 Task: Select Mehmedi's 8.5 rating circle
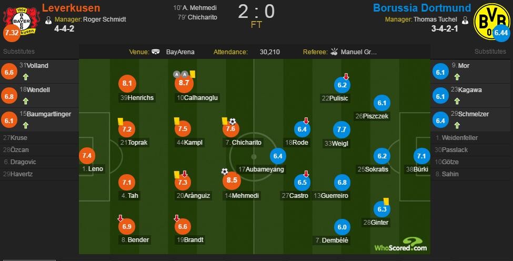click(x=232, y=180)
